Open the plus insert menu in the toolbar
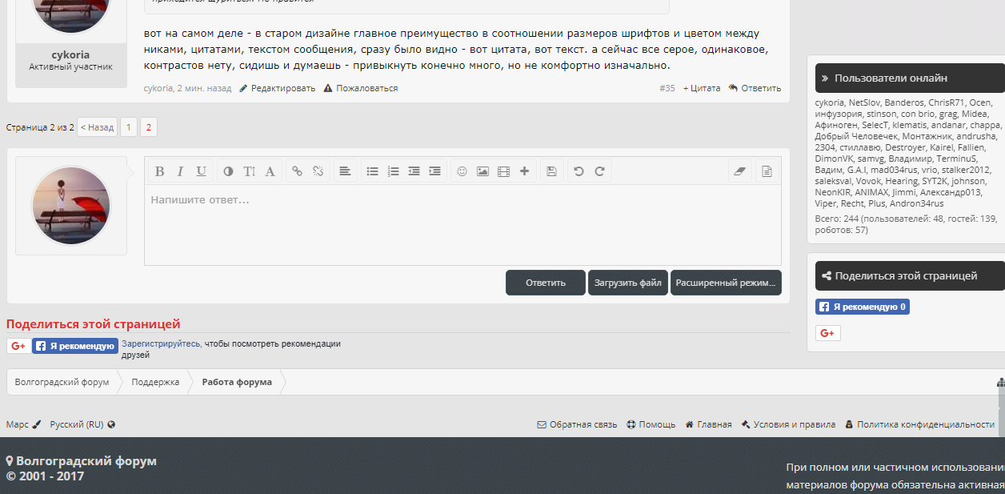 coord(524,171)
